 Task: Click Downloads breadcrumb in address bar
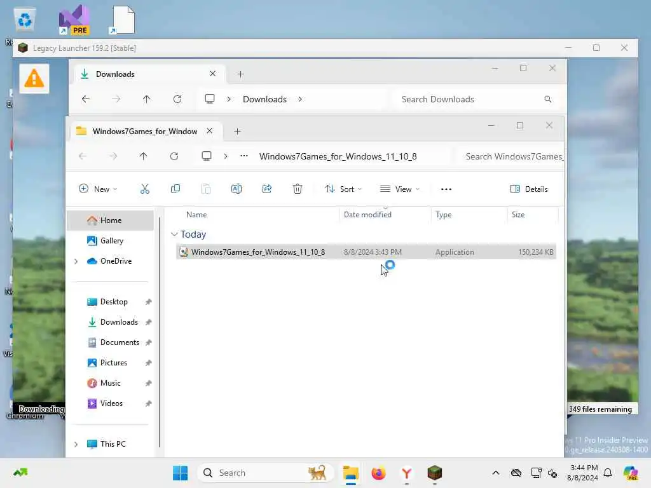264,99
